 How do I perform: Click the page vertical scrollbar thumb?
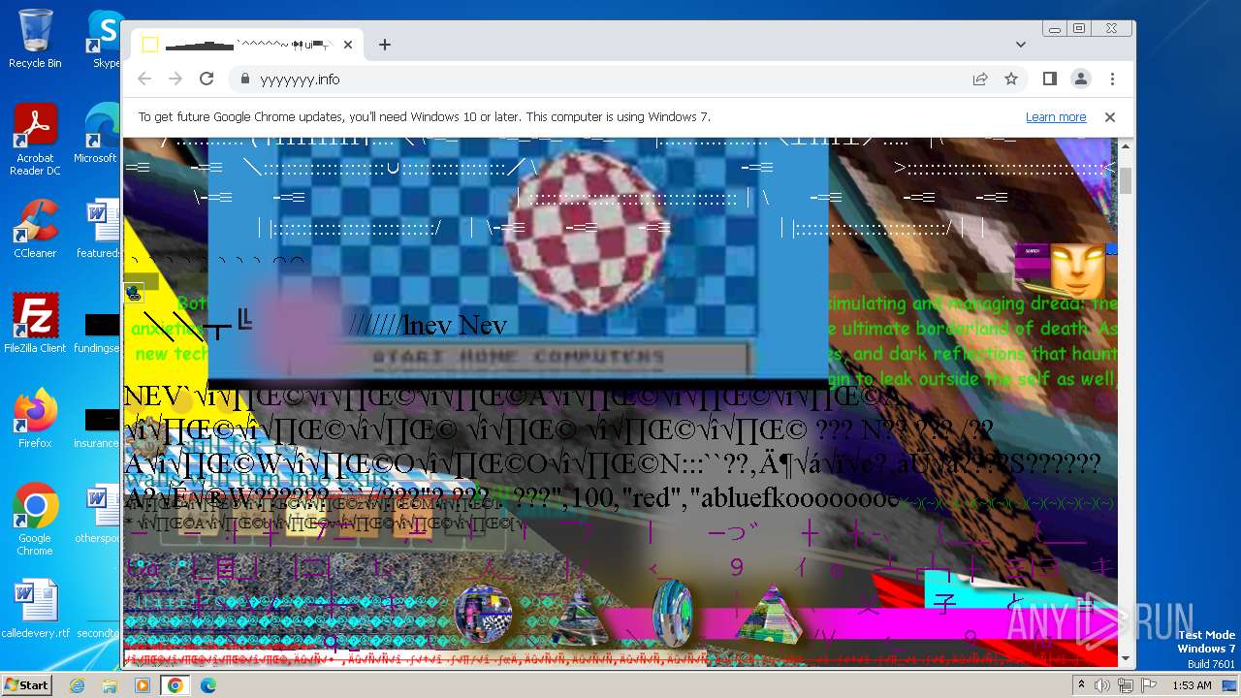click(1126, 180)
